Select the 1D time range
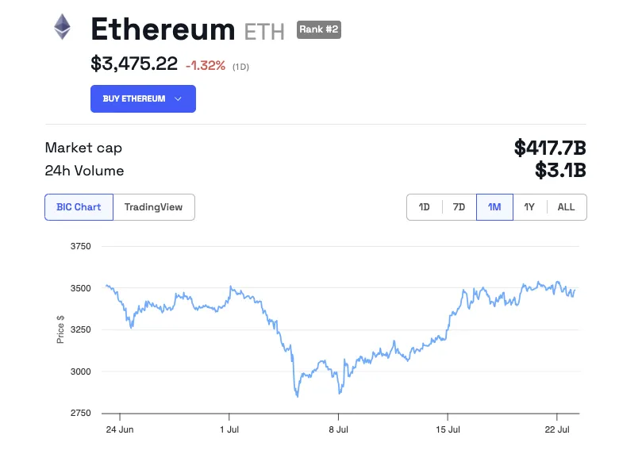The width and height of the screenshot is (642, 462). [x=425, y=207]
